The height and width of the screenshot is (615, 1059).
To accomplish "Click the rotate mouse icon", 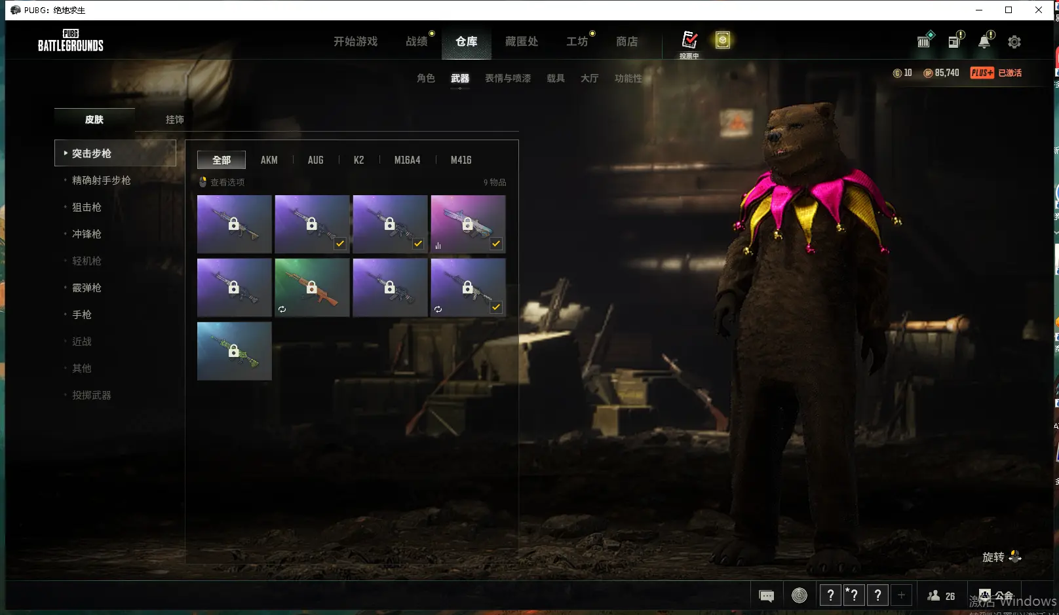I will coord(1015,557).
